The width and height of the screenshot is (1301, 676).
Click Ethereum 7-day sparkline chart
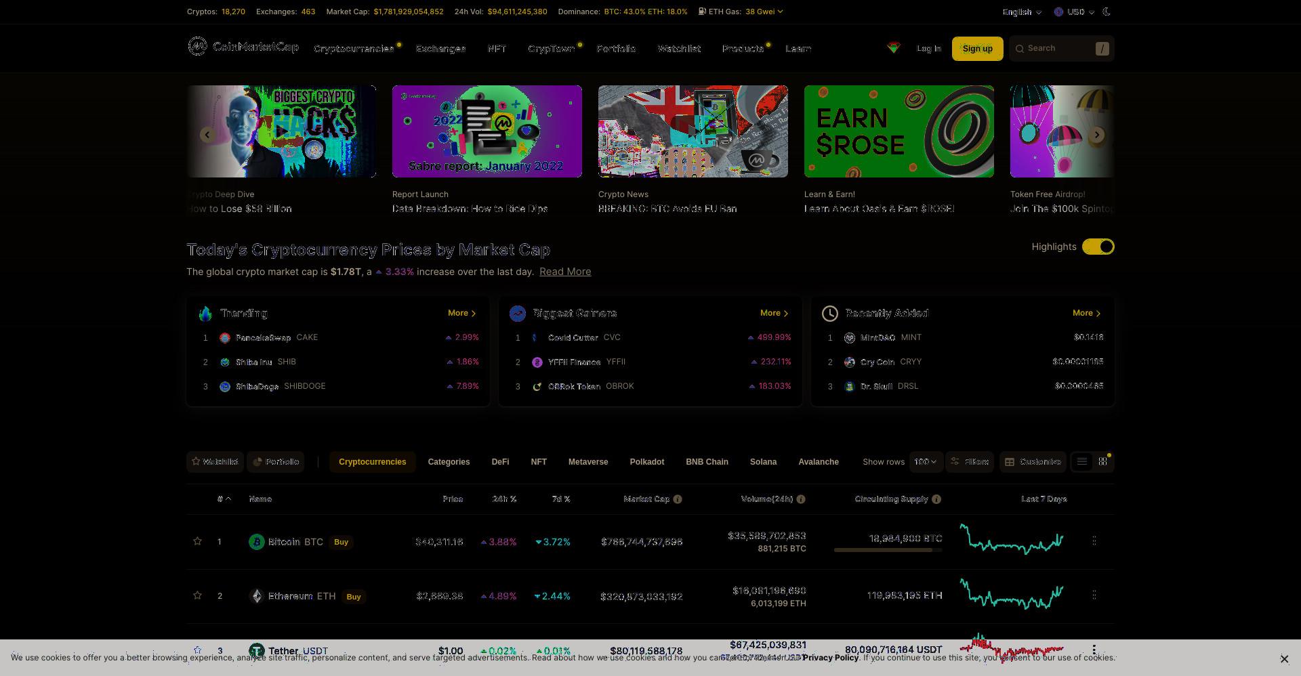[x=1012, y=593]
